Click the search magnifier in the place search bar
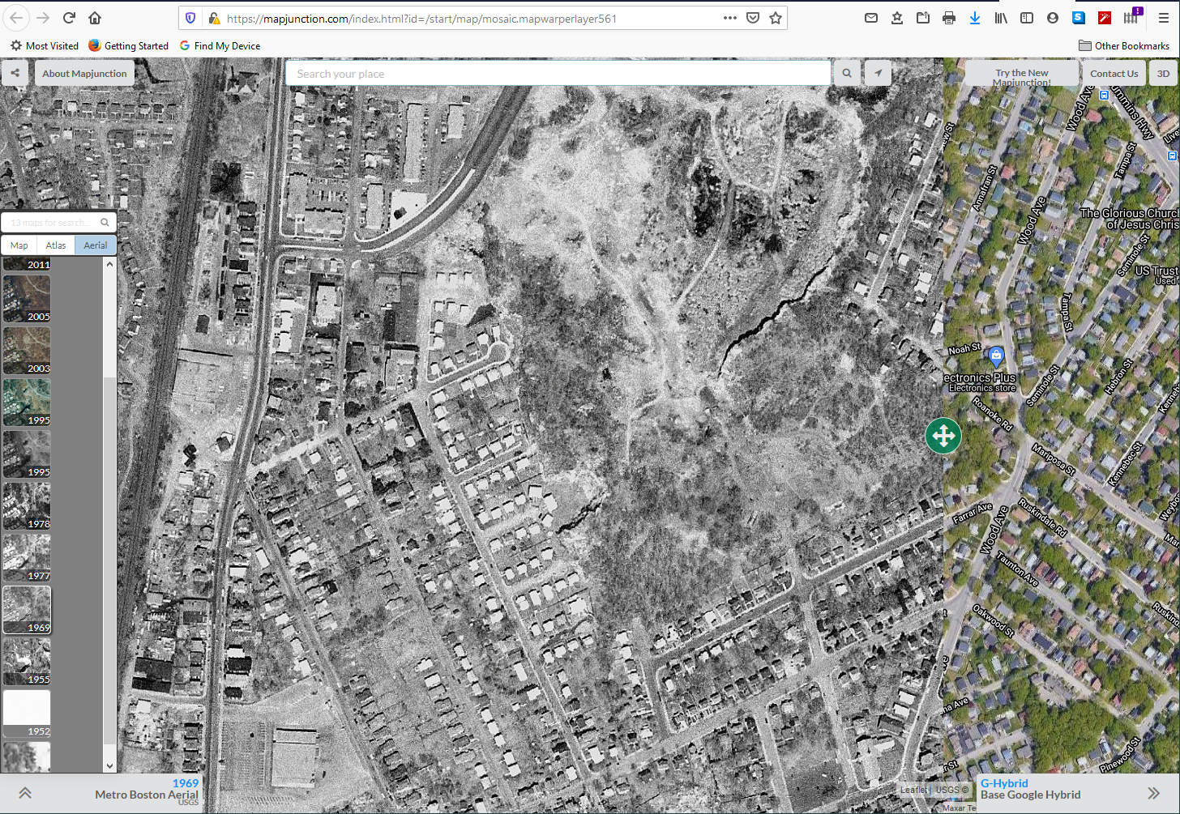 click(847, 73)
